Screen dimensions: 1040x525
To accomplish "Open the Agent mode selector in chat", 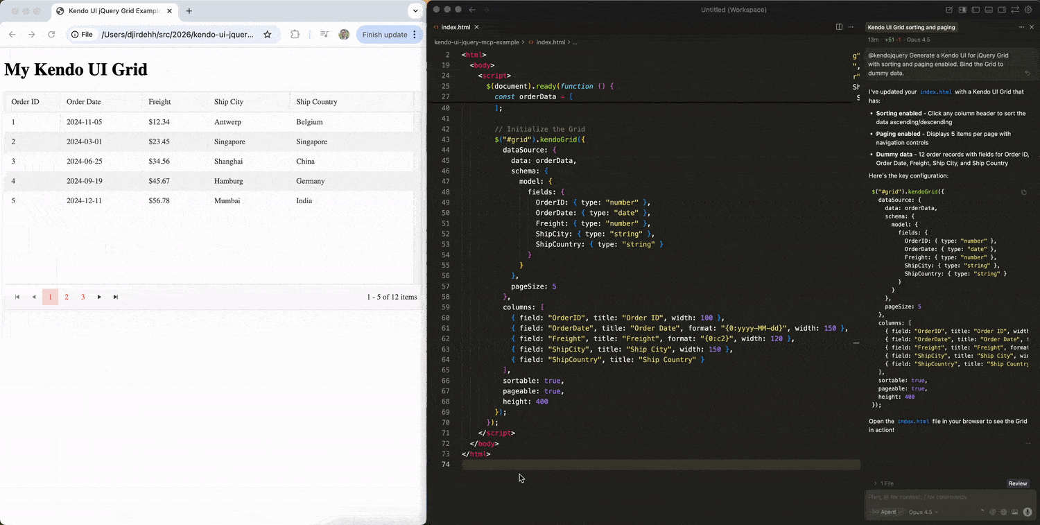I will click(x=888, y=512).
